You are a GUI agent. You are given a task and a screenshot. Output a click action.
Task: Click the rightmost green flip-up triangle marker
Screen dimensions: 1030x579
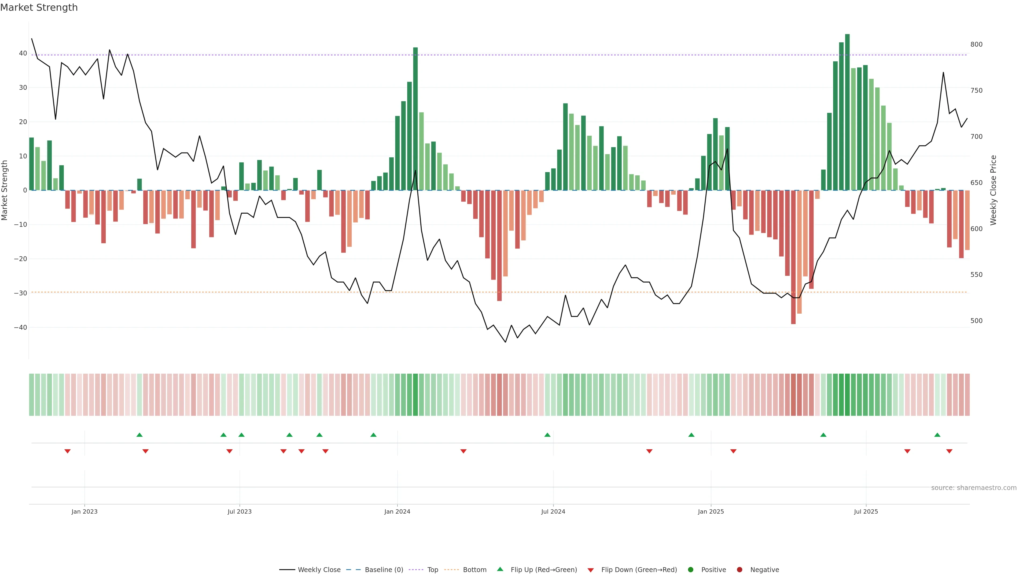click(937, 435)
